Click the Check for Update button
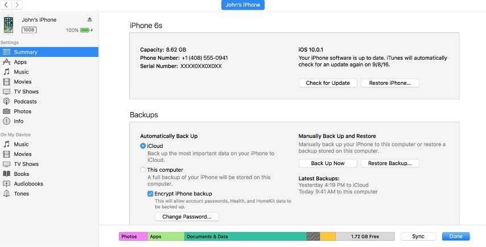Viewport: 486px width, 247px height. pyautogui.click(x=328, y=83)
